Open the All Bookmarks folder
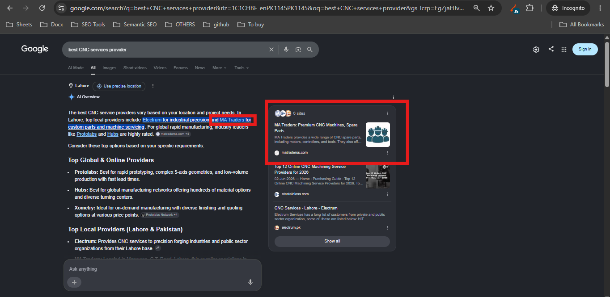 click(x=582, y=25)
